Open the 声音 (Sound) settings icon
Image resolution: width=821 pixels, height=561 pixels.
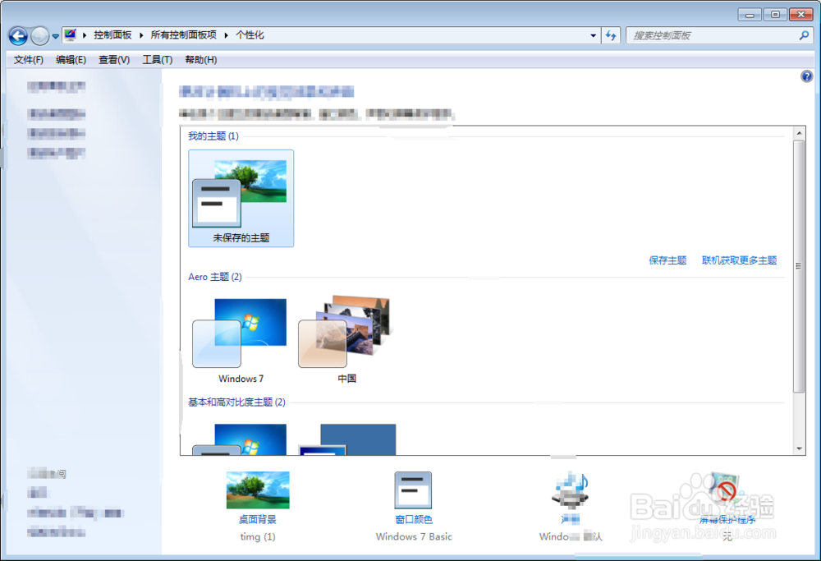tap(570, 490)
